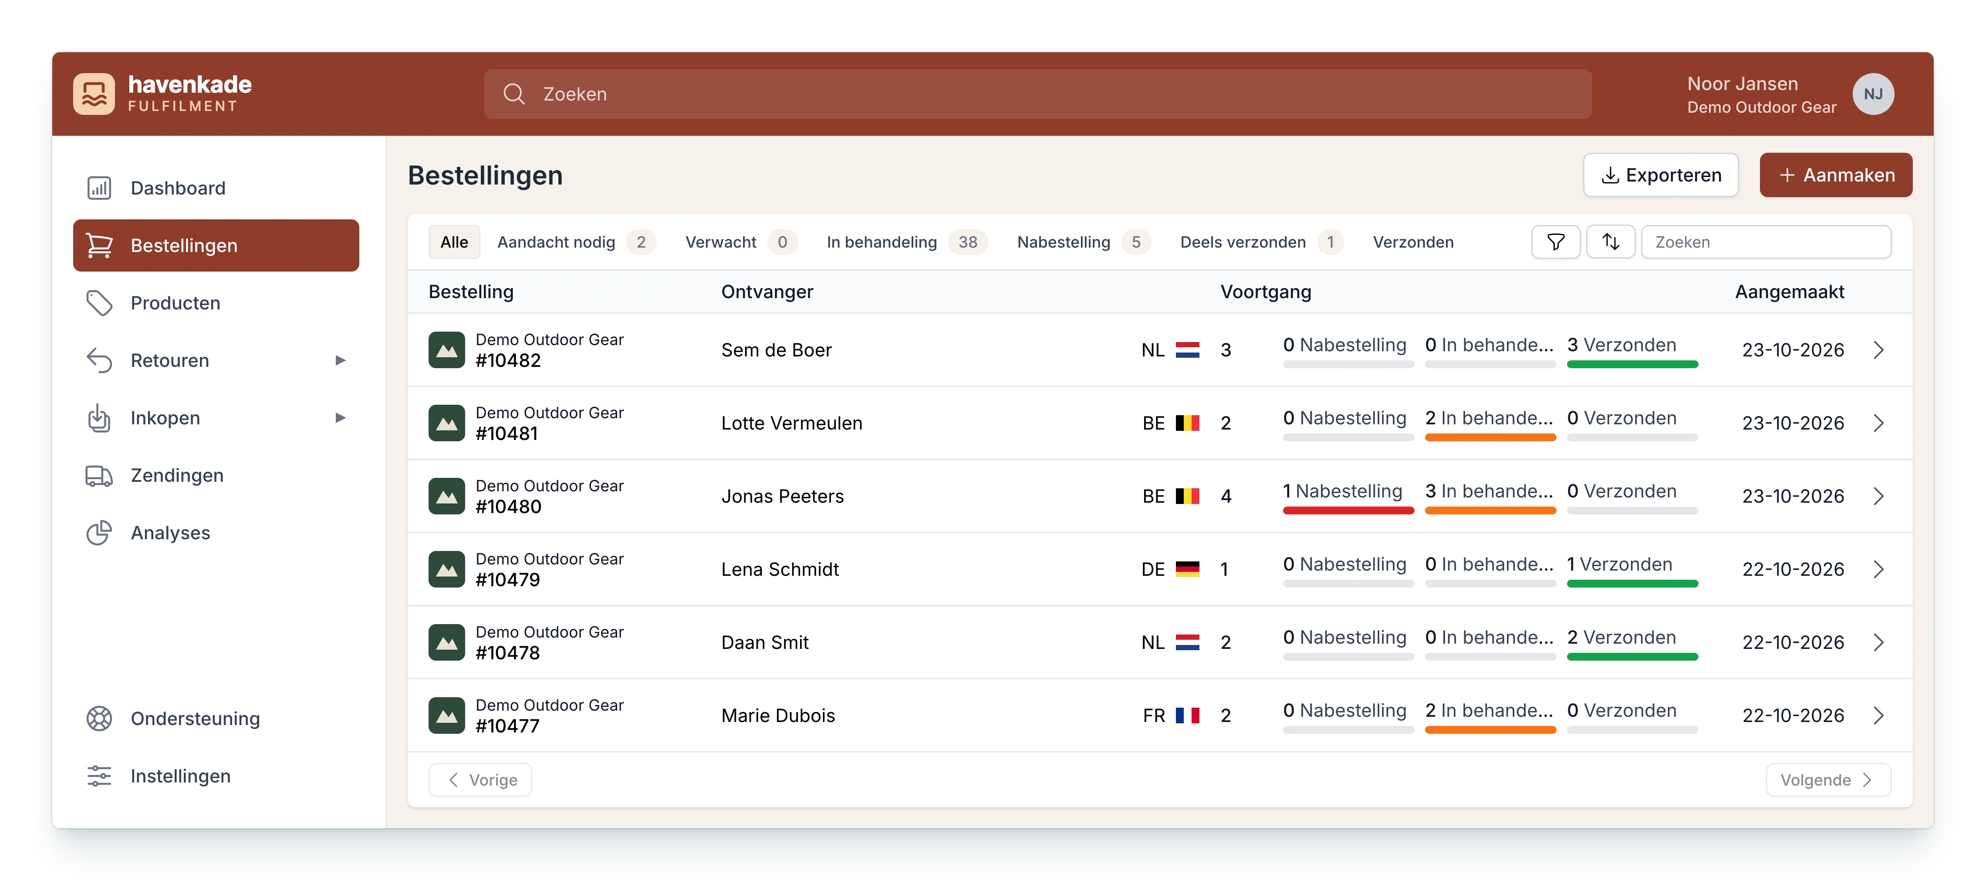
Task: Click the shop icon for order #10480
Action: [x=447, y=496]
